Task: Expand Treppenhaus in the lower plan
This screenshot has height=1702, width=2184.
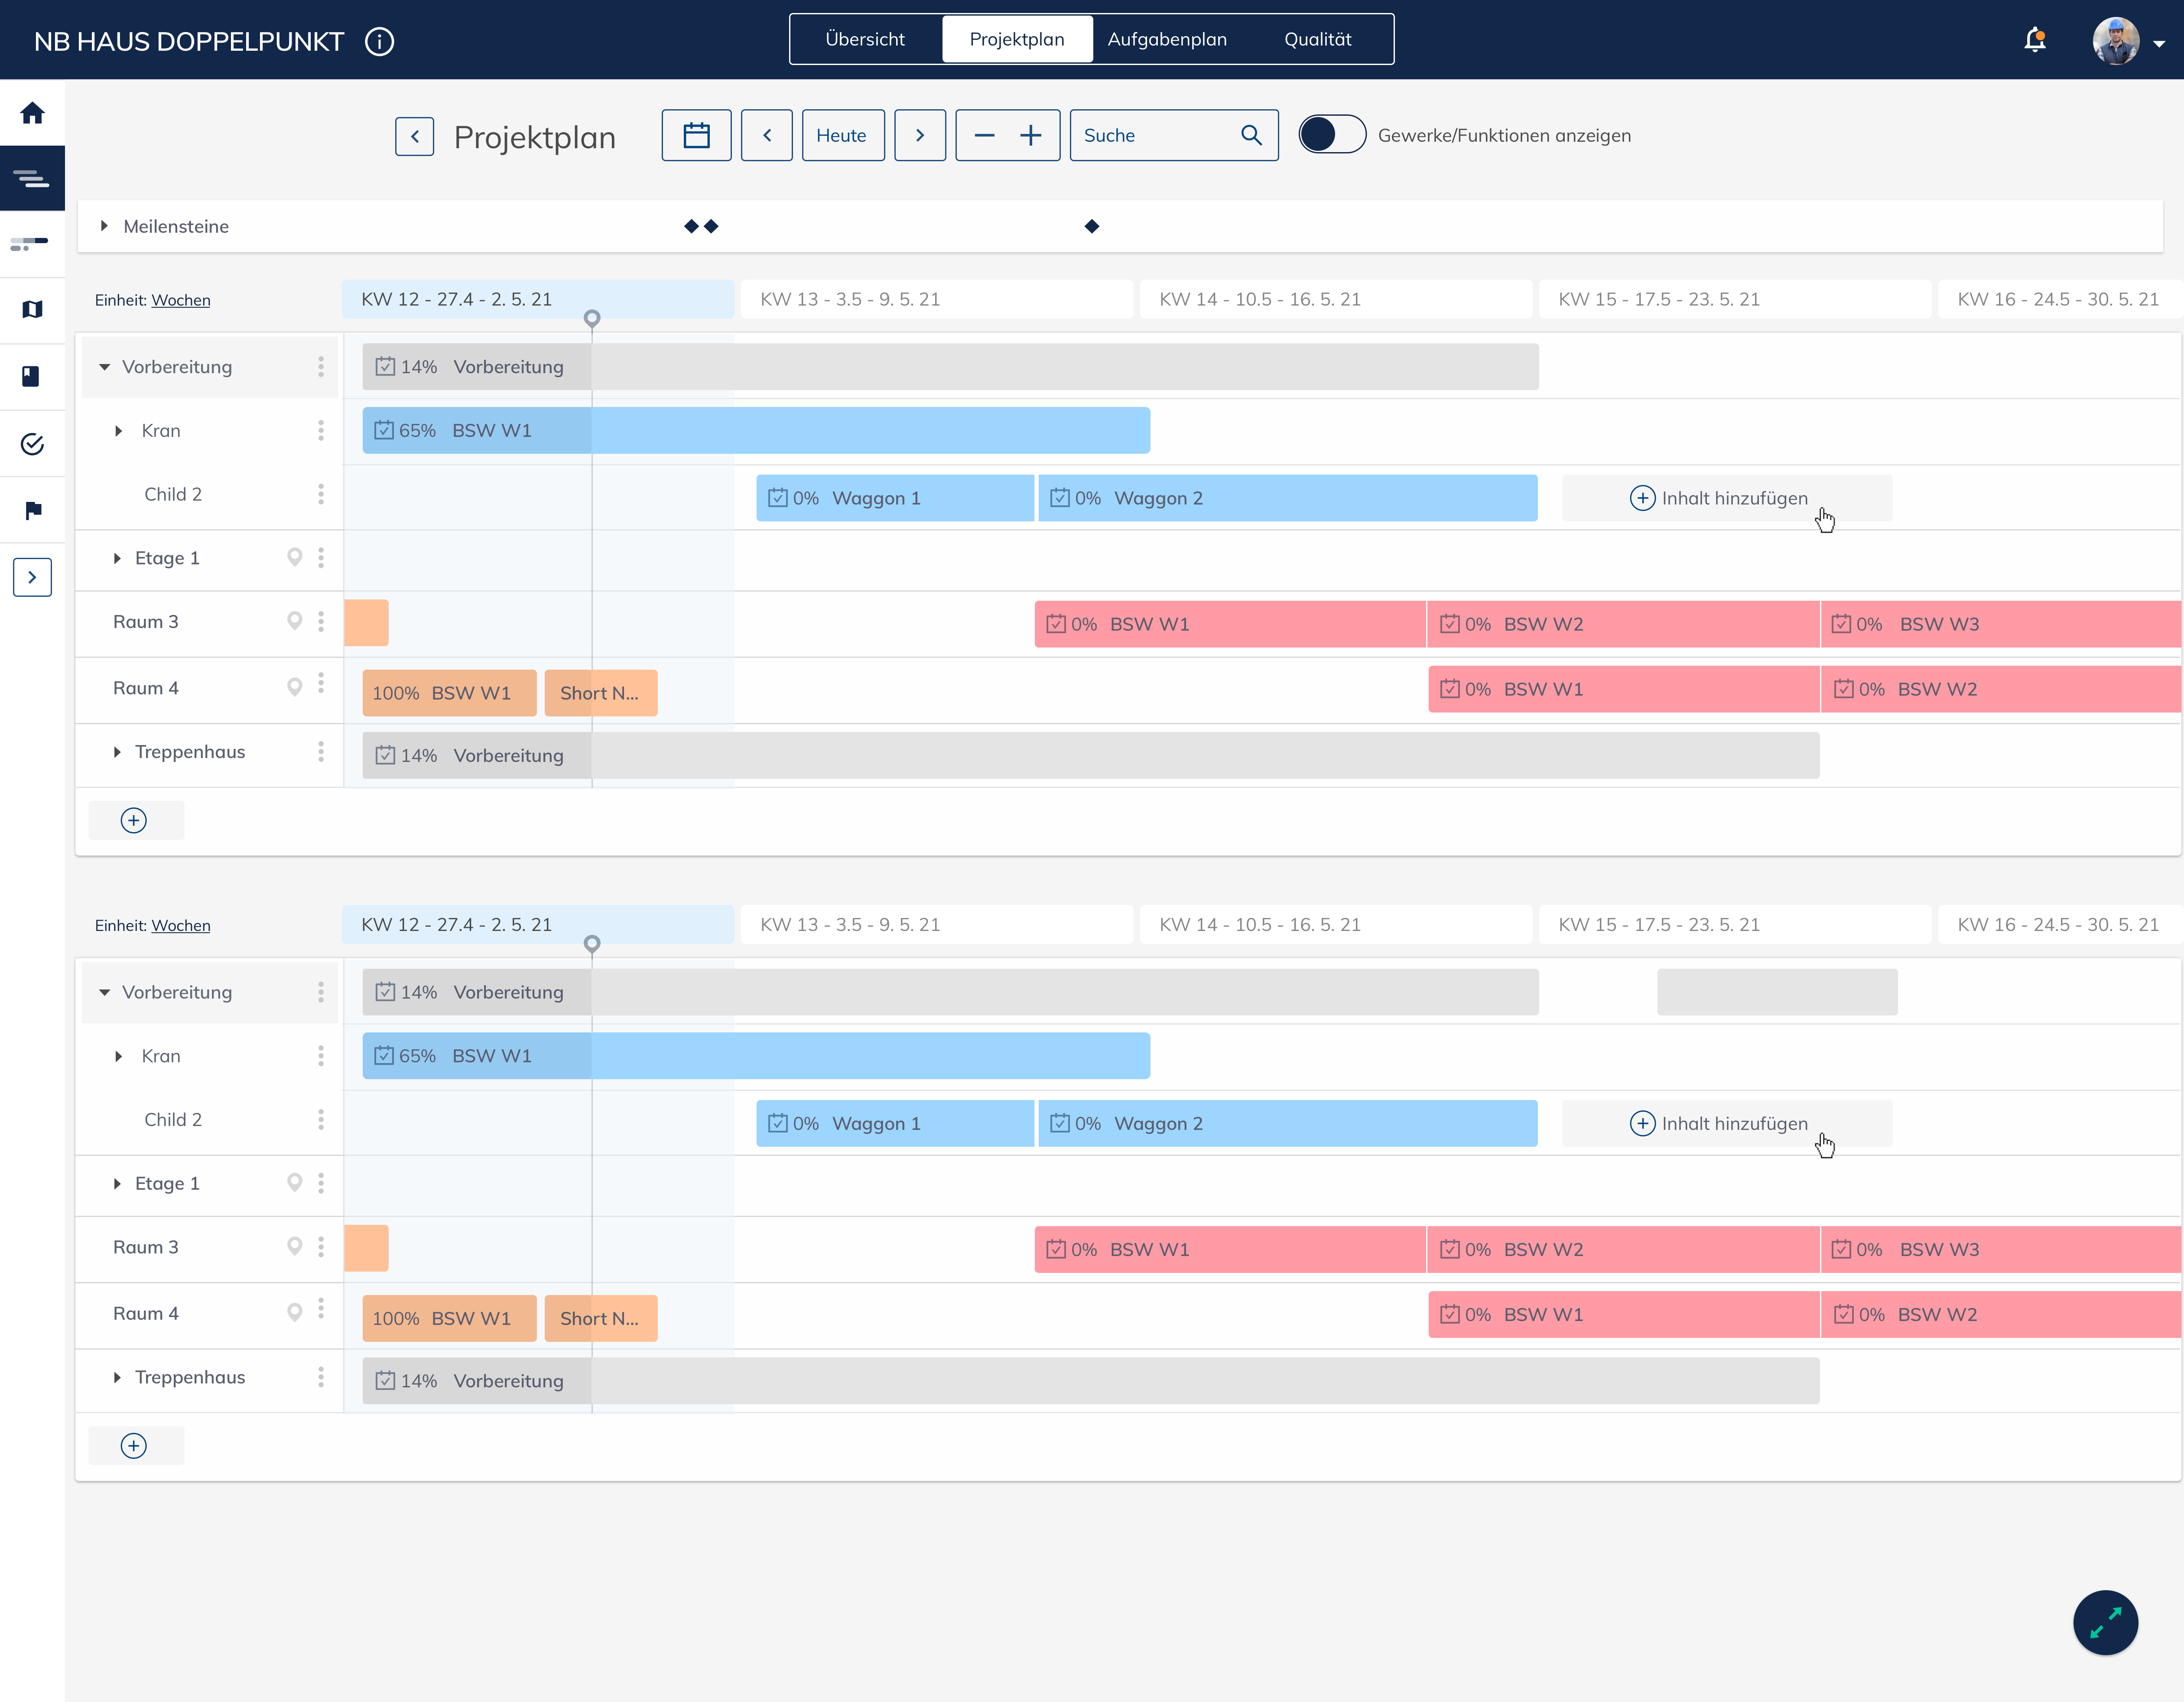Action: [x=117, y=1378]
